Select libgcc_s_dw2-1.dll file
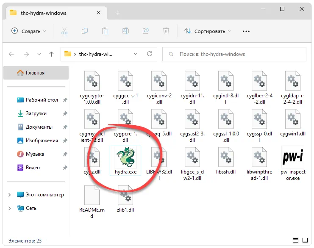 192,164
